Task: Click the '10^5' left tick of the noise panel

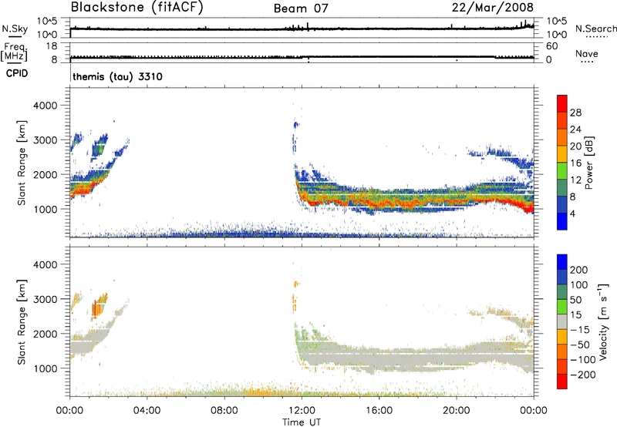Action: coord(47,22)
